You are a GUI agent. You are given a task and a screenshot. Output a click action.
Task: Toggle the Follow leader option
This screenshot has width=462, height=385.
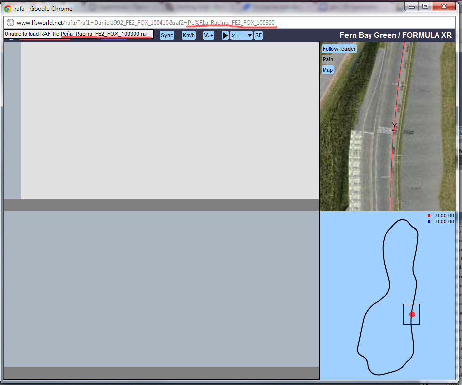point(339,49)
